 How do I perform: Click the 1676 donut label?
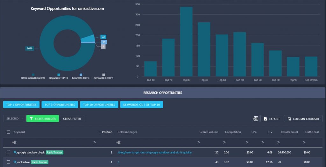[x=30, y=48]
